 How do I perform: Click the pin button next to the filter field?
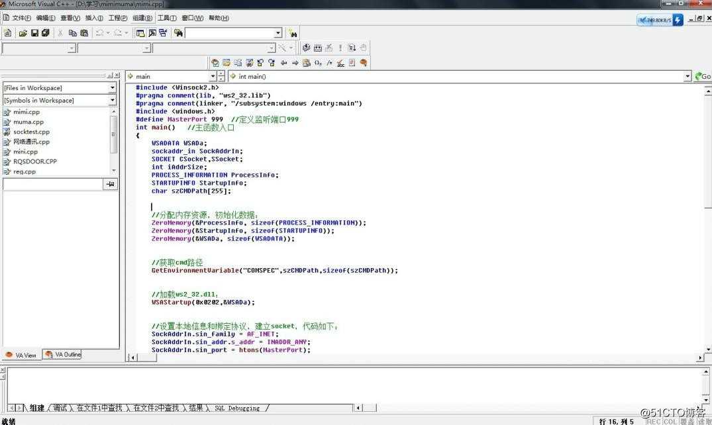pos(111,184)
